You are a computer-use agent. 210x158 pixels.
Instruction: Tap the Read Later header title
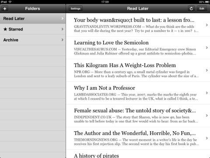tap(138, 9)
